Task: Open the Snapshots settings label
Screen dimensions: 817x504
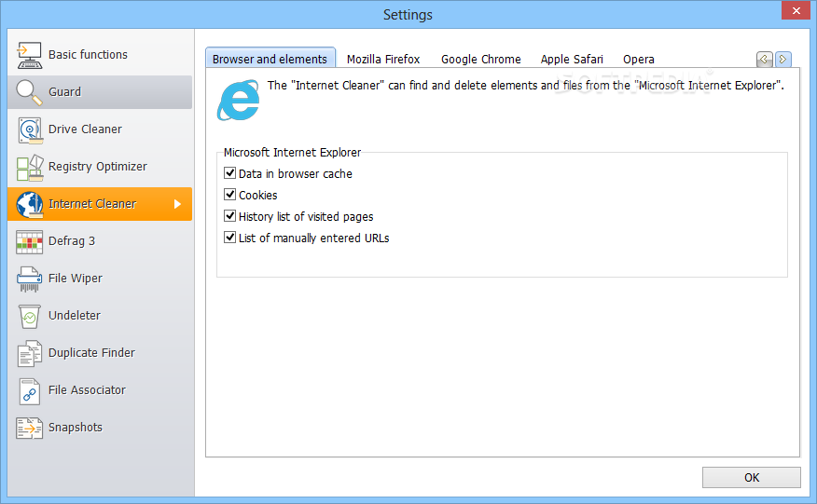Action: [x=75, y=428]
